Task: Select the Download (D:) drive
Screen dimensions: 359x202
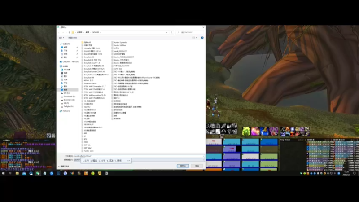Action: [68, 97]
